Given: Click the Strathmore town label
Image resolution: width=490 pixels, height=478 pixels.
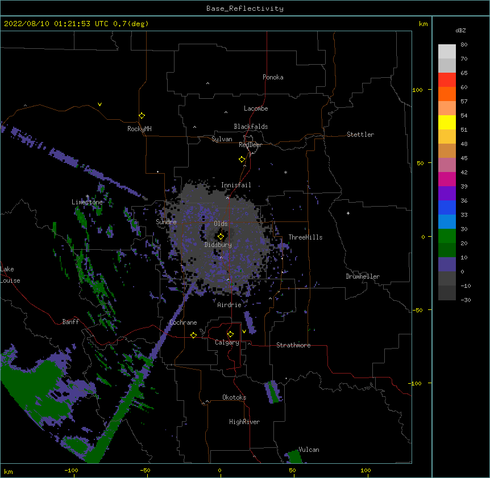Looking at the screenshot, I should point(293,345).
